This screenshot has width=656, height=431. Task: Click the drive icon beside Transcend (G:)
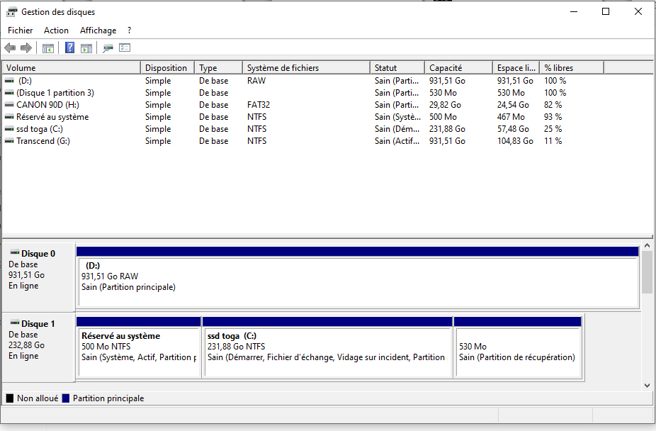(x=9, y=142)
